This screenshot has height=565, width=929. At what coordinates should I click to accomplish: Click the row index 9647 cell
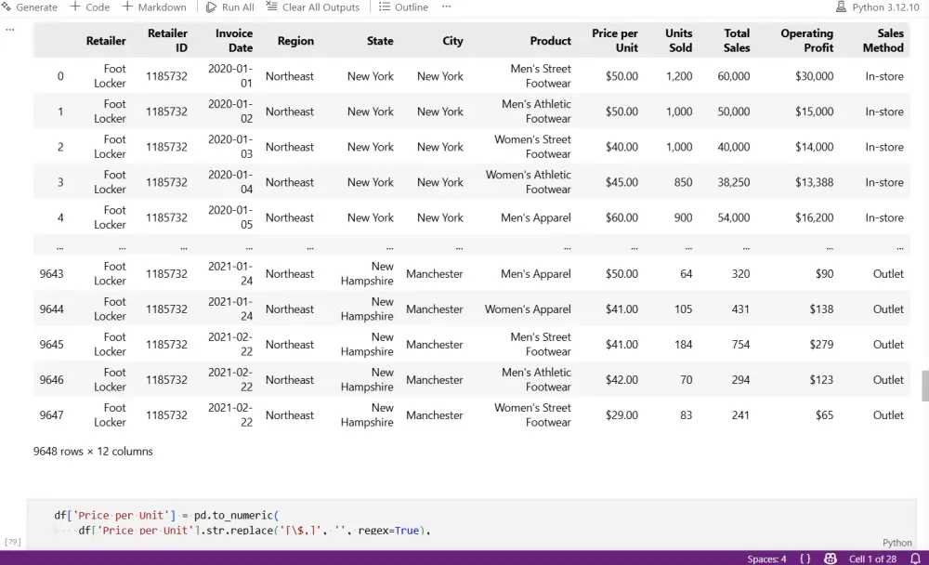51,415
